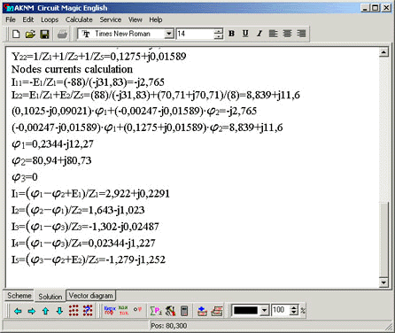395x333 pixels.
Task: Click the node voltage icon marked V
Action: 137,310
